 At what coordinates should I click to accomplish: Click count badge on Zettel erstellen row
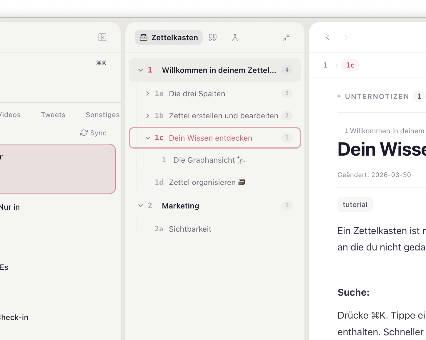tap(287, 116)
